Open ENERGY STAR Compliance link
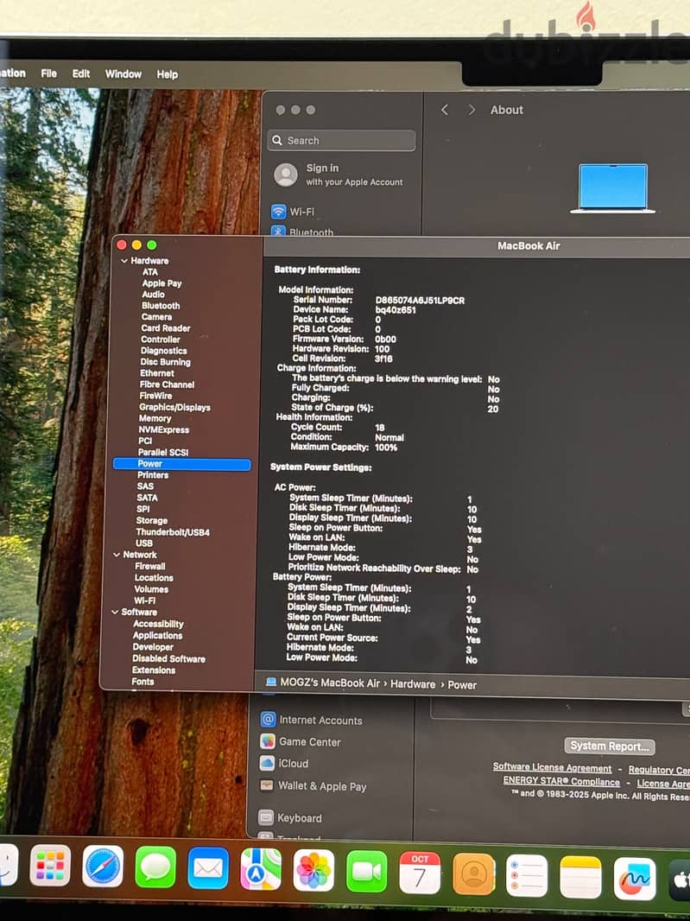This screenshot has height=921, width=690. coord(561,781)
